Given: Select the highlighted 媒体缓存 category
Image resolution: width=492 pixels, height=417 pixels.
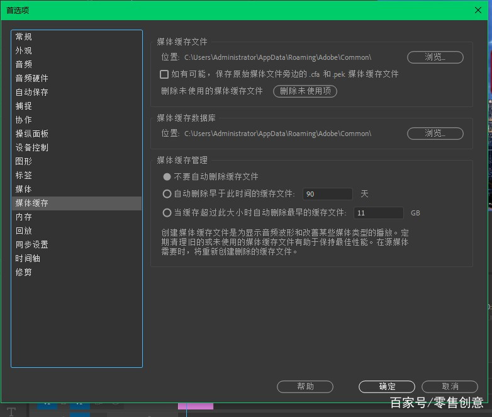Looking at the screenshot, I should coord(77,203).
